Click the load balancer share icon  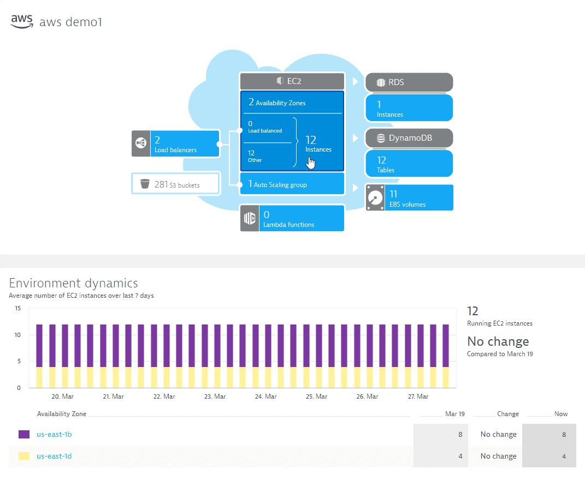click(x=141, y=143)
